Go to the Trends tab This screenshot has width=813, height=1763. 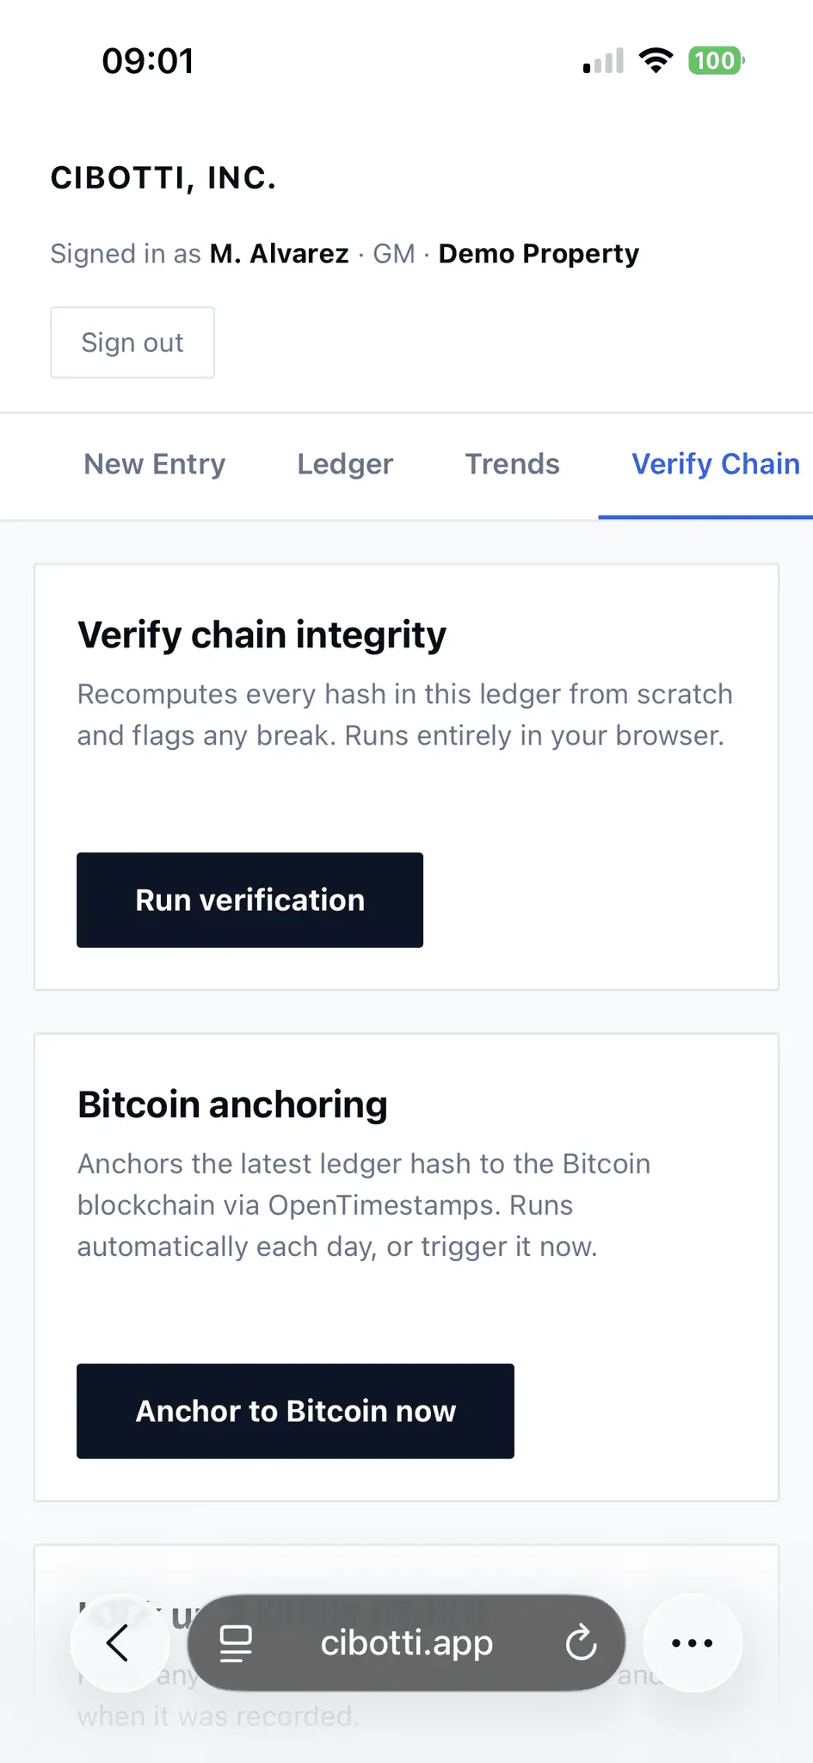[513, 464]
